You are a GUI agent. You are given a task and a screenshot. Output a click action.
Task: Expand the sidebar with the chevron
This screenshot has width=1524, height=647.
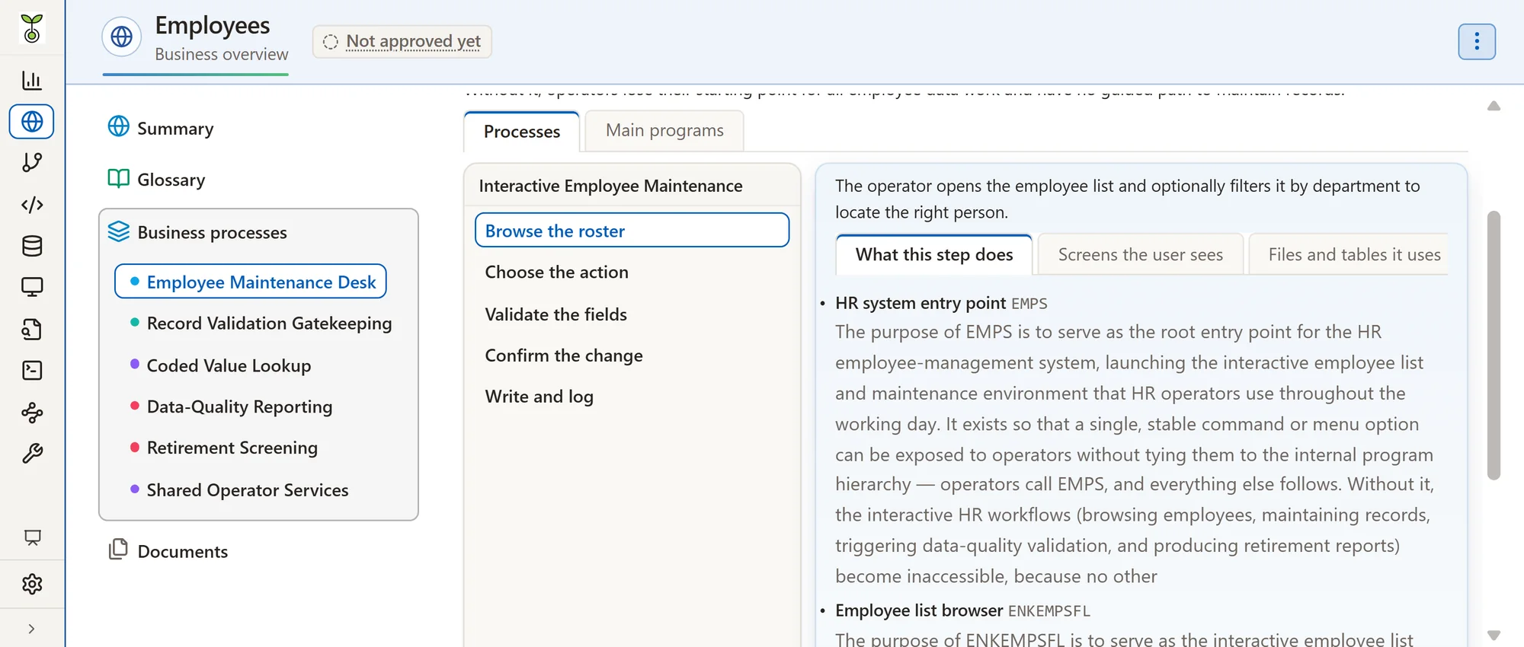coord(31,629)
